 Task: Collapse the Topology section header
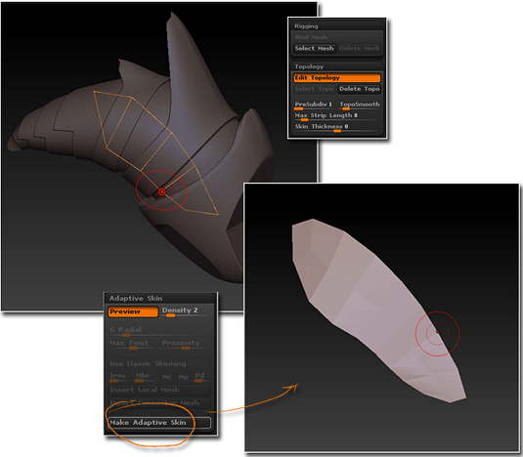tap(337, 66)
